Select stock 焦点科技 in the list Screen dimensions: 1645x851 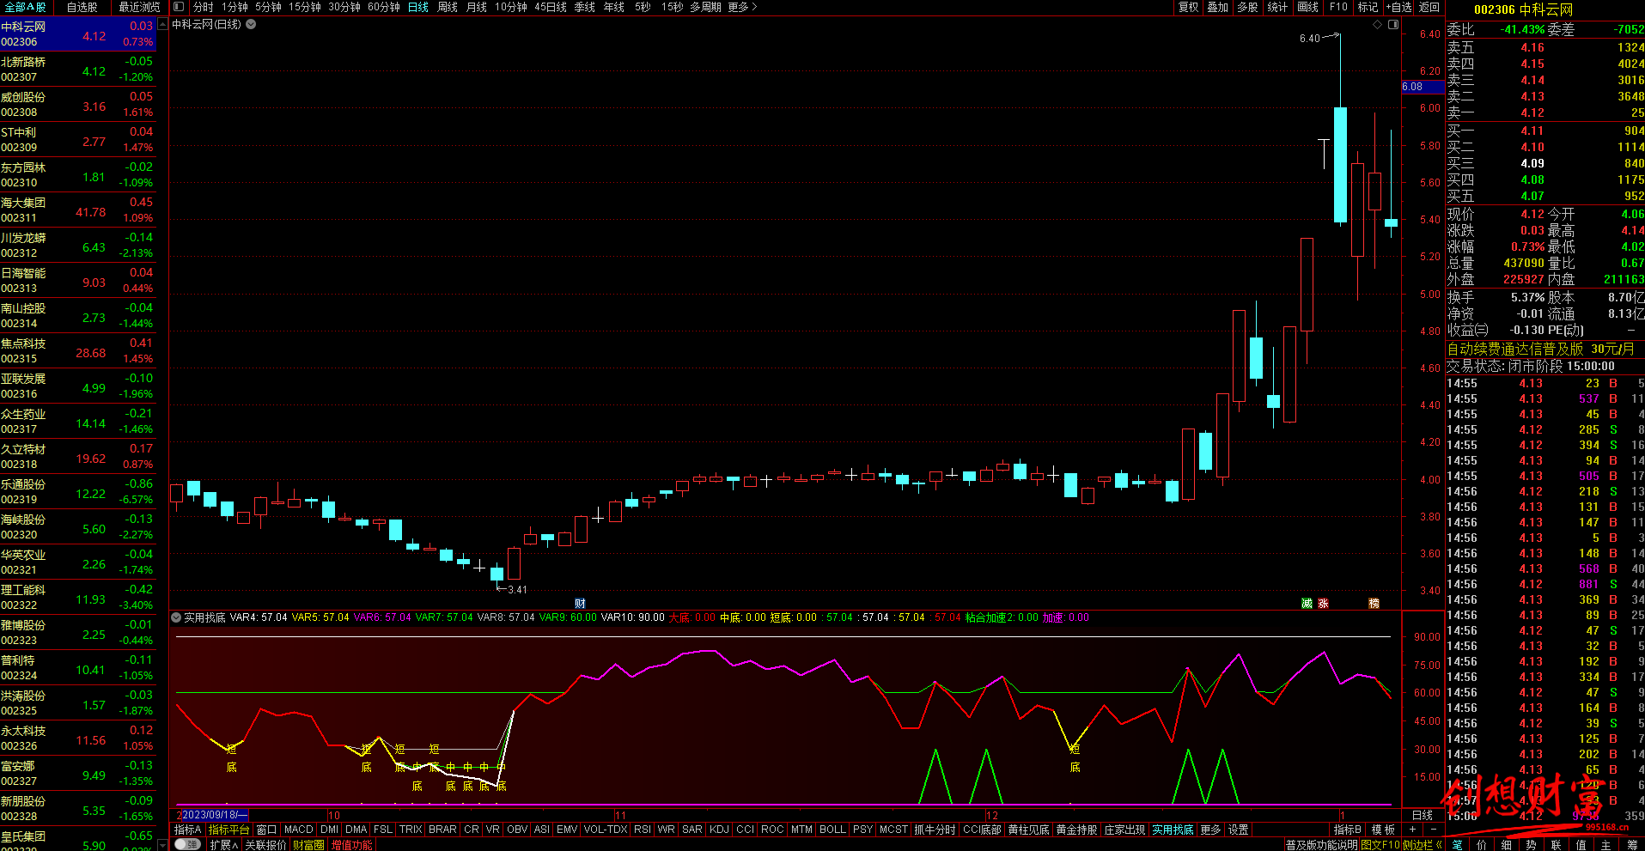[78, 351]
